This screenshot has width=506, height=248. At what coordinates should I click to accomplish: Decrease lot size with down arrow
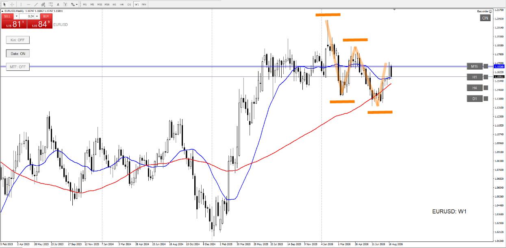pos(17,16)
